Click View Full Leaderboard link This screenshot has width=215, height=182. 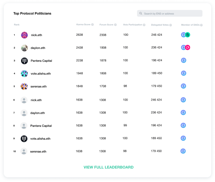[x=108, y=167]
